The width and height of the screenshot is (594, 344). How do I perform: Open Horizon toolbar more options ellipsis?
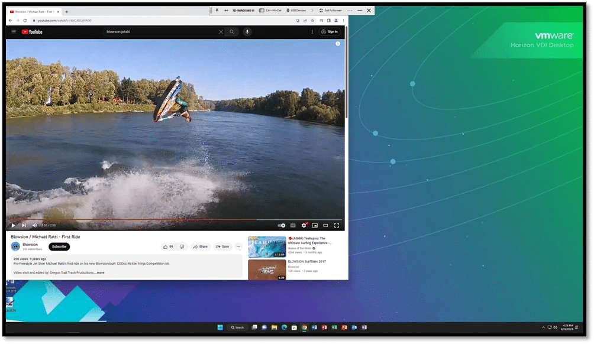pyautogui.click(x=350, y=11)
